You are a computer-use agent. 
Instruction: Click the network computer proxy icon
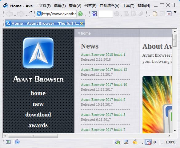pos(126,142)
